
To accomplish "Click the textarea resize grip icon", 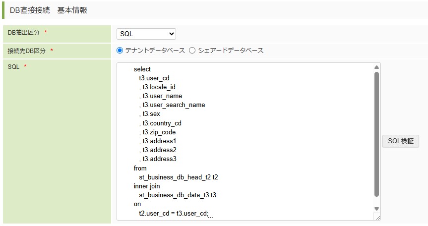I will click(x=377, y=217).
